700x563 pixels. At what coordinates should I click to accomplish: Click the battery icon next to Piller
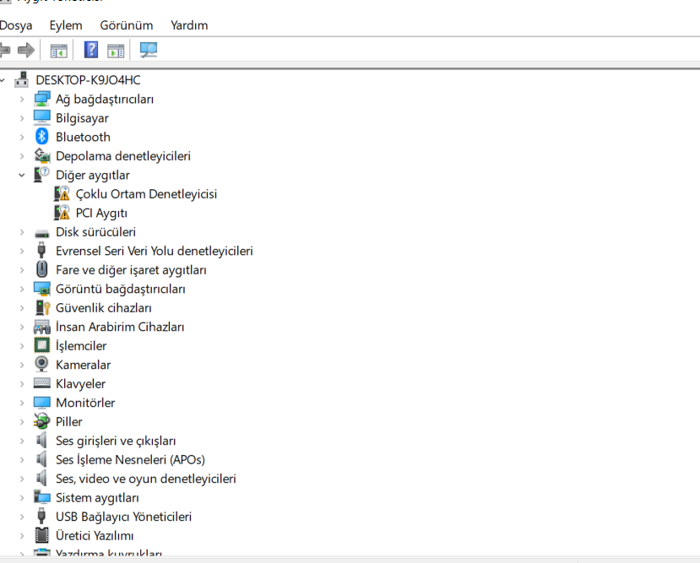pos(42,421)
